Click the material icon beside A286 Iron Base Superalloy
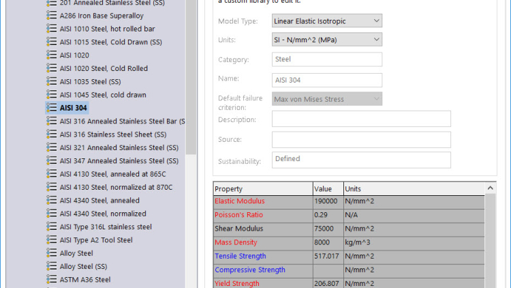This screenshot has height=288, width=511. [52, 15]
